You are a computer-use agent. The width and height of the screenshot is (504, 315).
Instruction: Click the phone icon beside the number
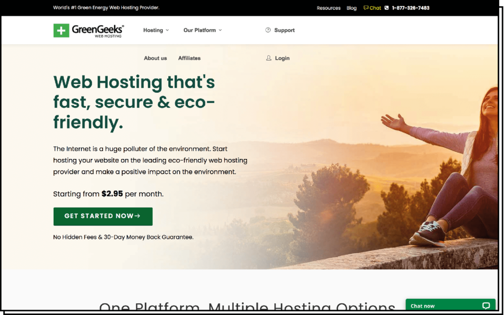point(387,8)
